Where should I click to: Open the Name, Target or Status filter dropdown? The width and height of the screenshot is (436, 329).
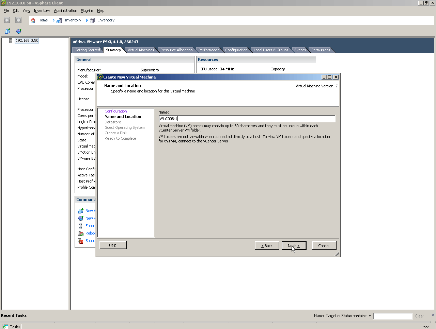click(370, 316)
